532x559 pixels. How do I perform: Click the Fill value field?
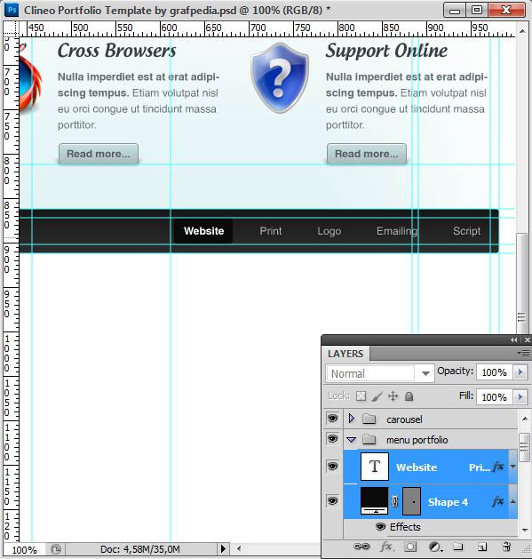click(x=495, y=396)
